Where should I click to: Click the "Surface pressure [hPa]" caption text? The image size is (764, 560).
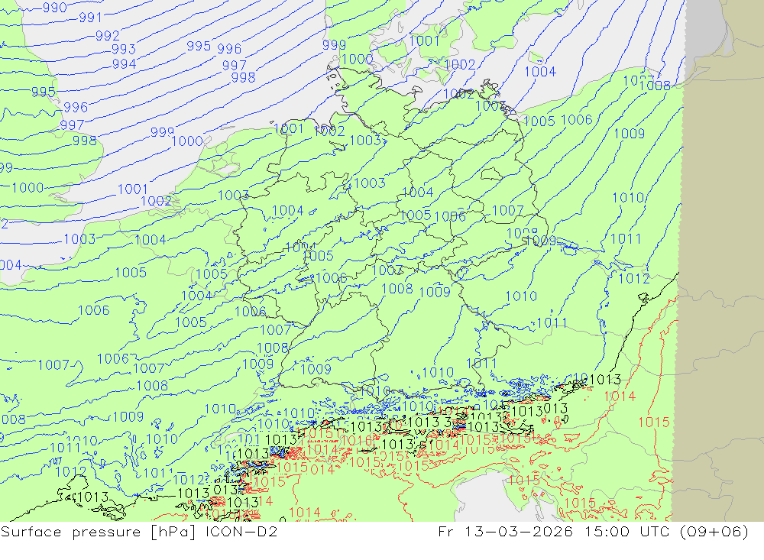point(98,532)
